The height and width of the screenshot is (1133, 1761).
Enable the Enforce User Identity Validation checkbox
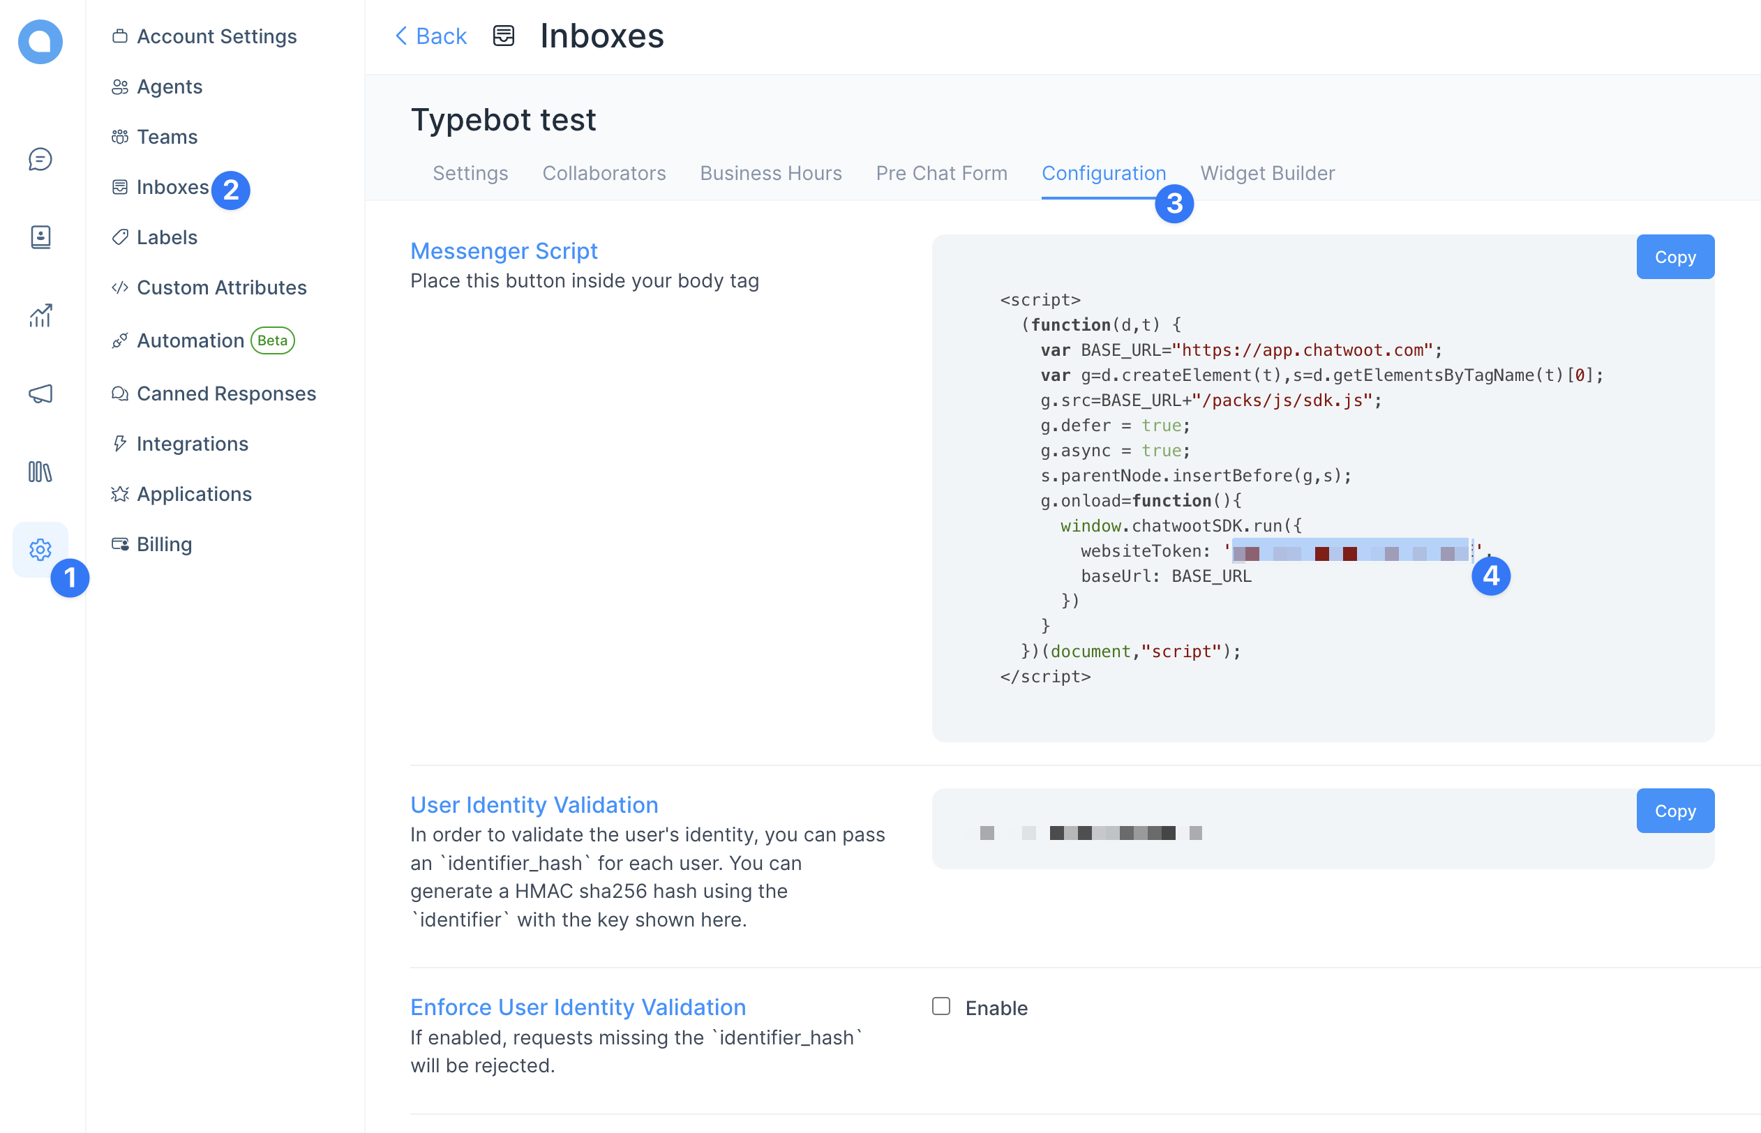point(941,1007)
